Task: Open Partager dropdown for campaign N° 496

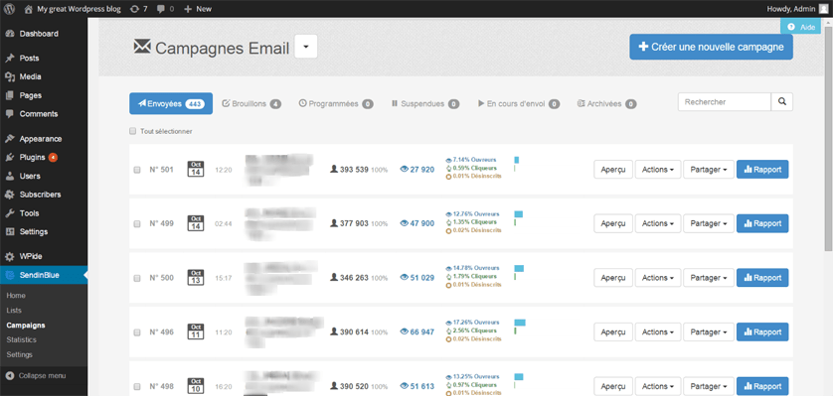Action: click(x=709, y=332)
